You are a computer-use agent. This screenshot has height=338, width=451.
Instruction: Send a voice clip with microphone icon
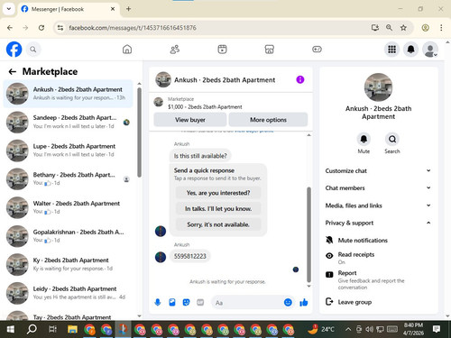tap(158, 302)
